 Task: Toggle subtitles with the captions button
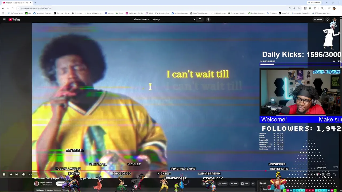pos(312,174)
